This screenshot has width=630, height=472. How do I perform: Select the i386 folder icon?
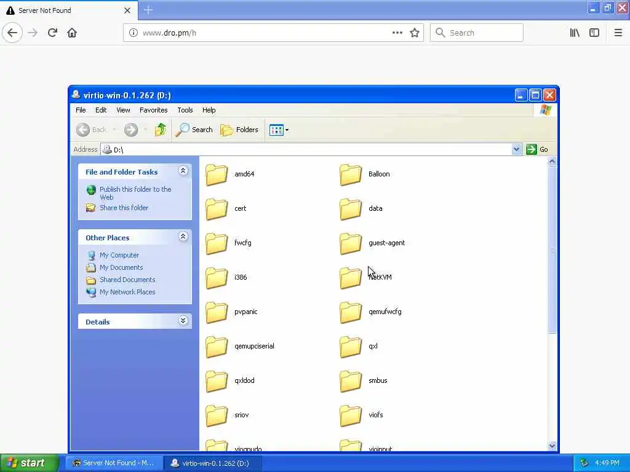(x=217, y=278)
